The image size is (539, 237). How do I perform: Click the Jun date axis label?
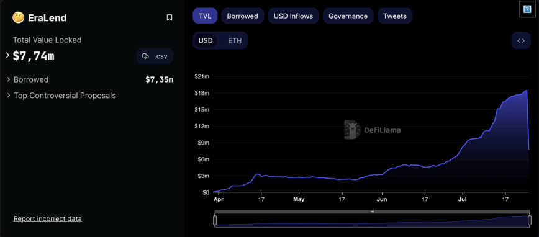click(x=382, y=199)
